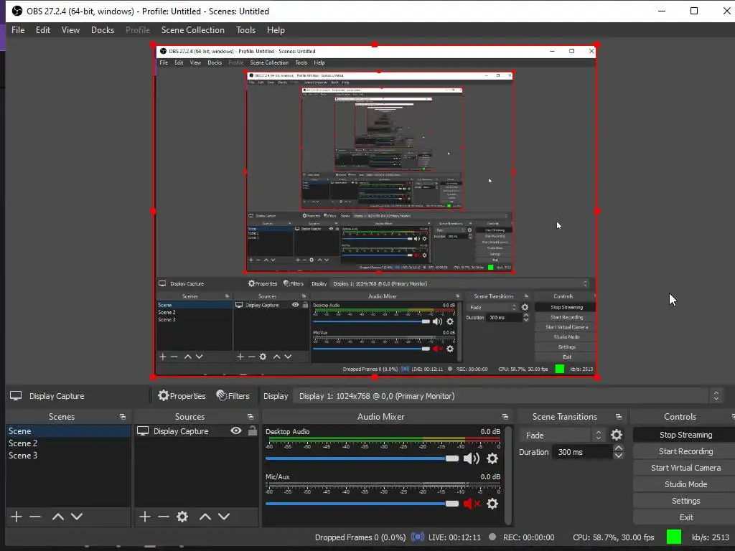Viewport: 735px width, 551px height.
Task: Move scene up in Scenes list
Action: pos(58,517)
